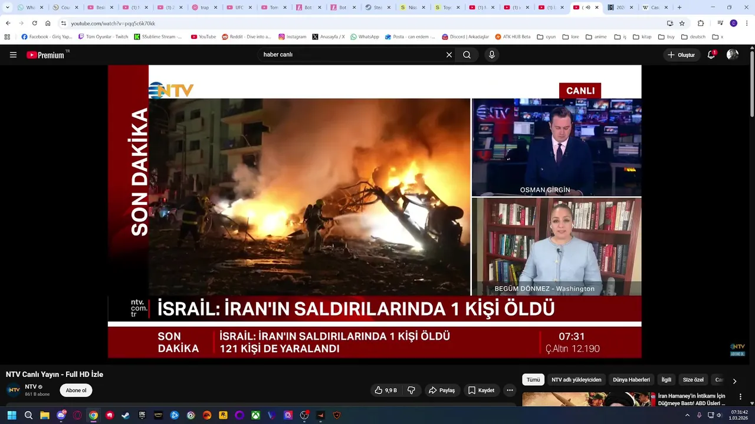Viewport: 755px width, 424px height.
Task: Clear the 'haber canlı' search text
Action: (x=449, y=55)
